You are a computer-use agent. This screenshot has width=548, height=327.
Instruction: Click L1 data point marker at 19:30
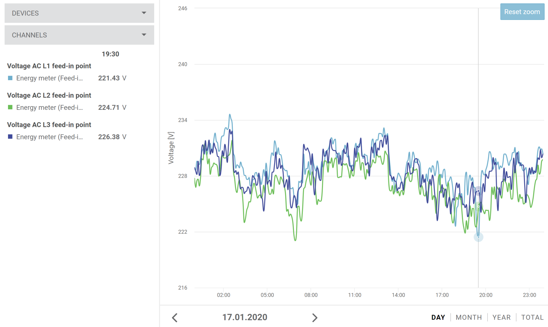click(478, 237)
